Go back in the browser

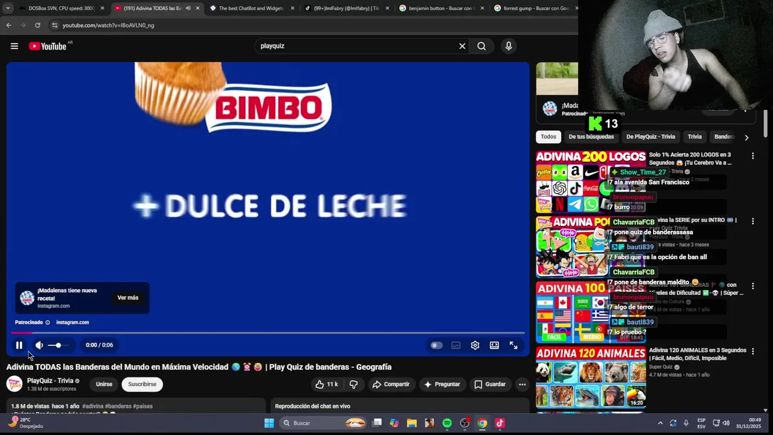tap(8, 25)
